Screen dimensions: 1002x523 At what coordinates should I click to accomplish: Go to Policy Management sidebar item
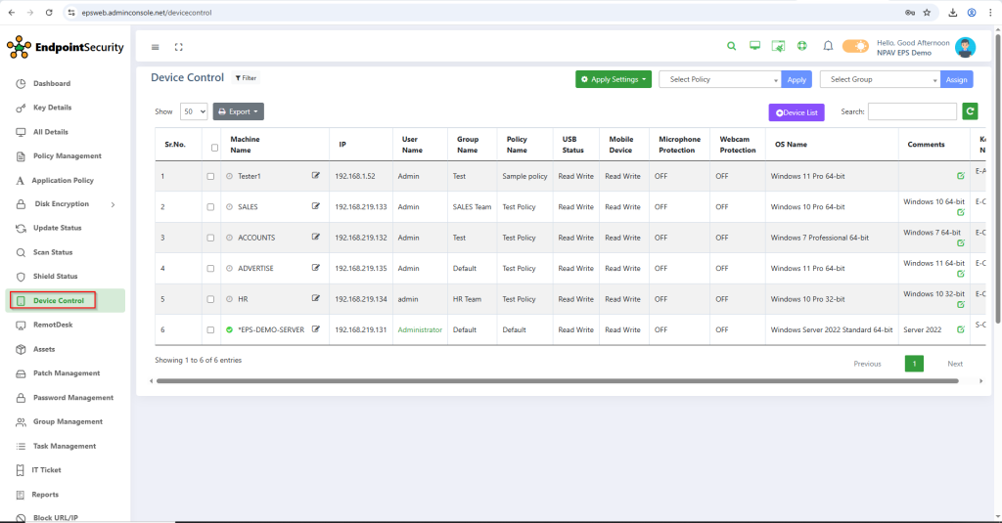click(67, 156)
